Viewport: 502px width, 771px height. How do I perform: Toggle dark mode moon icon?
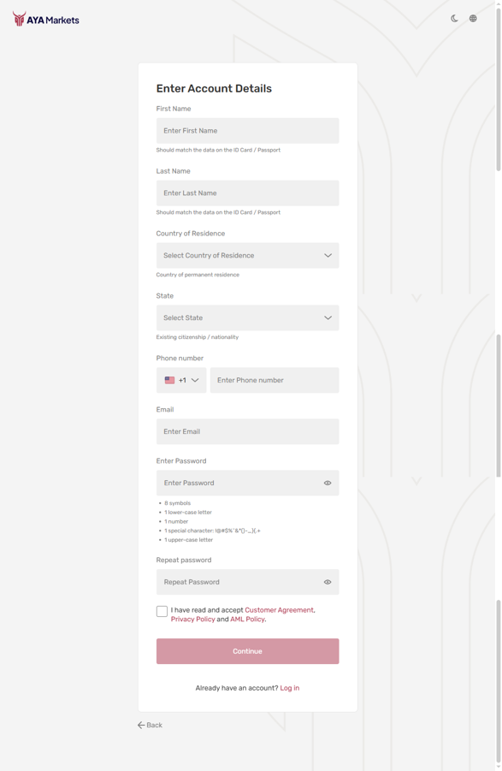(454, 19)
